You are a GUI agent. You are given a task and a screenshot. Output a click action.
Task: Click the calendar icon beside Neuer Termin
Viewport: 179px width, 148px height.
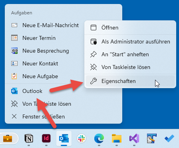tap(14, 38)
